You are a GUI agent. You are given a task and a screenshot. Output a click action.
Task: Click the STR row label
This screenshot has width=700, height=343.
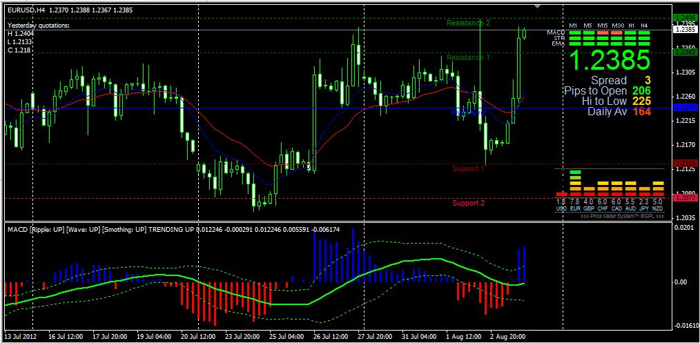(559, 39)
